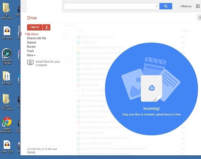The width and height of the screenshot is (201, 159).
Task: Expand the More menu in sidebar
Action: (x=31, y=55)
